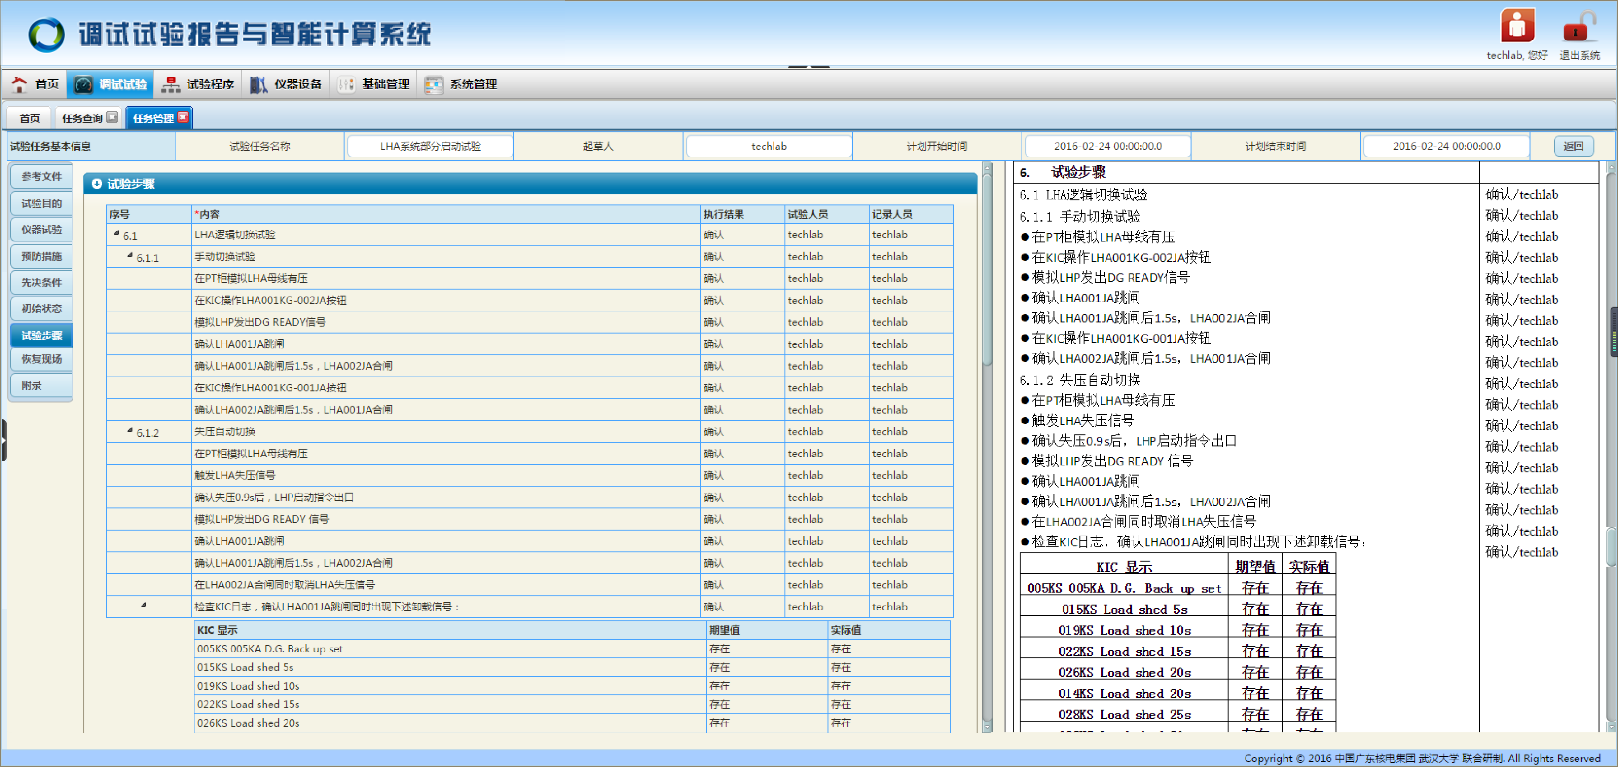
Task: Select row 触发LHA失压信号
Action: 529,475
